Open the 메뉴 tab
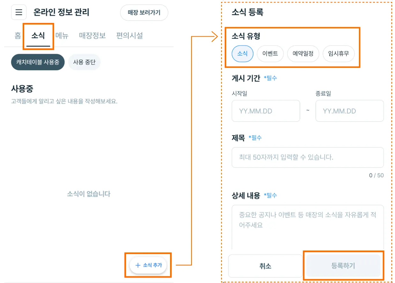This screenshot has width=395, height=283. point(62,35)
